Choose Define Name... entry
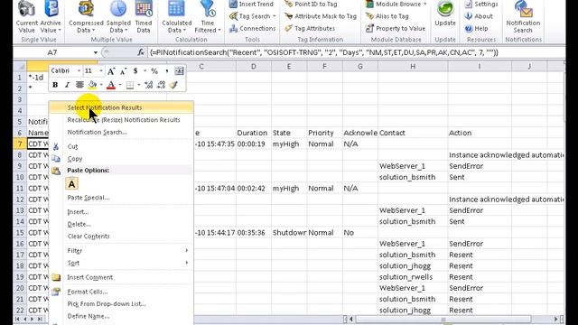Screen dimensions: 578x325 pos(120,316)
